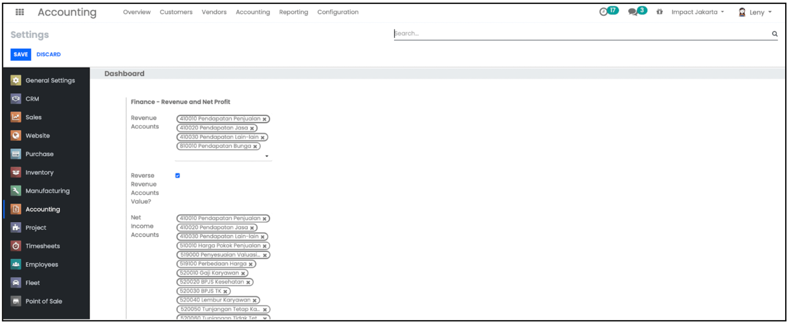The height and width of the screenshot is (325, 790).
Task: Remove 519000 Penyesuaian Valuasi tag
Action: point(265,255)
